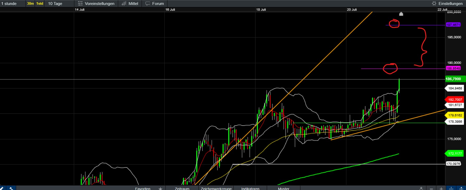Click the 18 Juli date label

261,10
